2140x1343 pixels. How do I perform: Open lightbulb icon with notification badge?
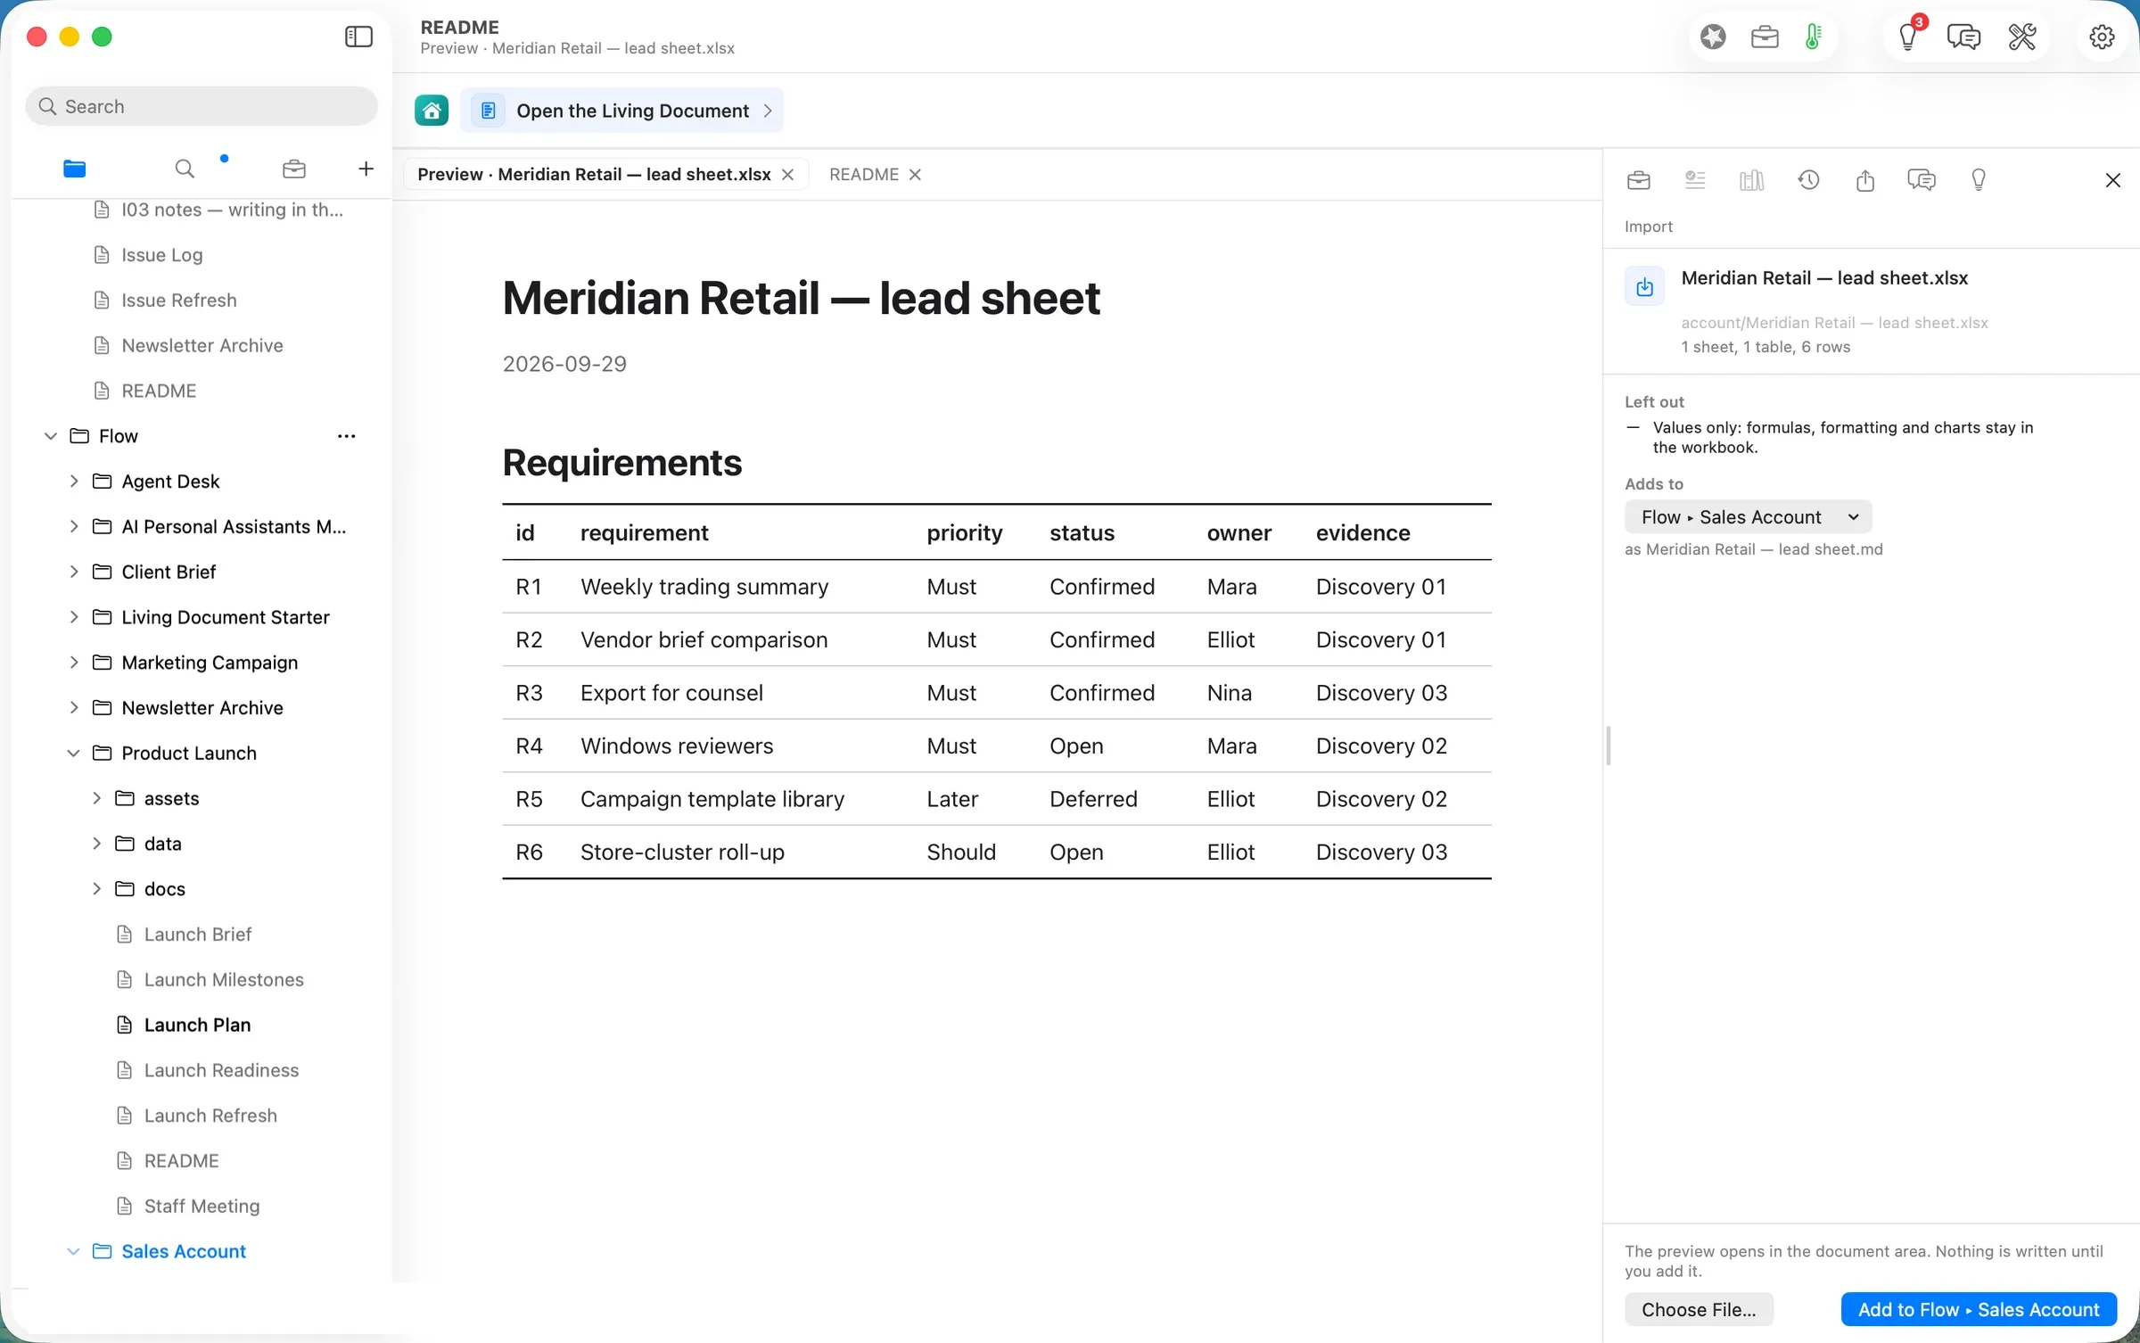click(x=1909, y=37)
